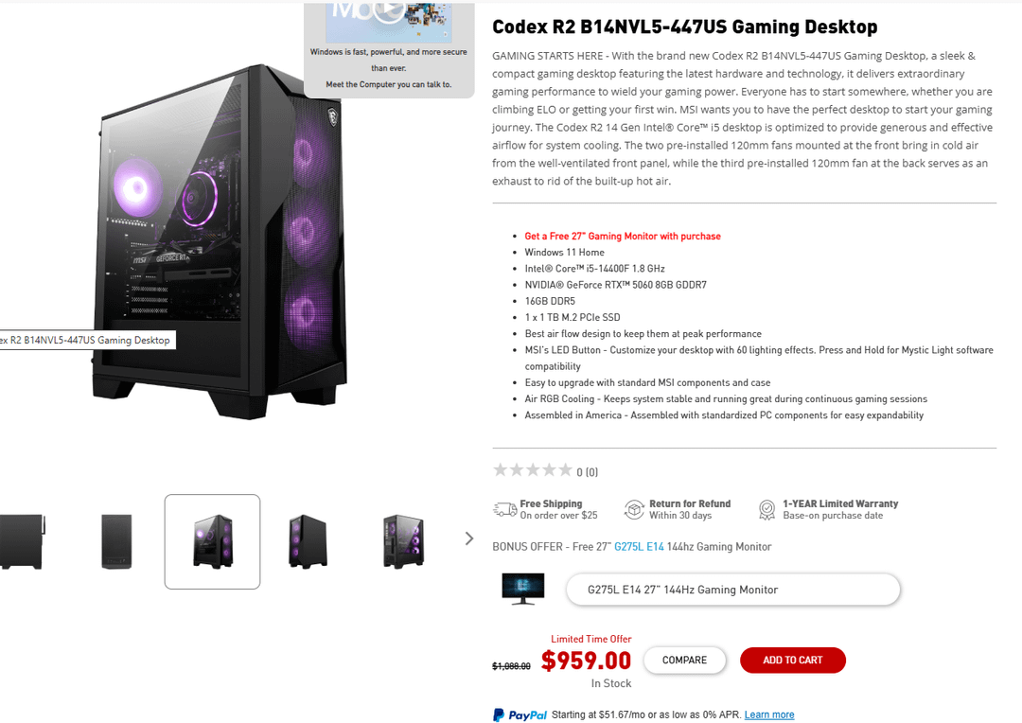
Task: Click the PayPal logo
Action: (x=520, y=714)
